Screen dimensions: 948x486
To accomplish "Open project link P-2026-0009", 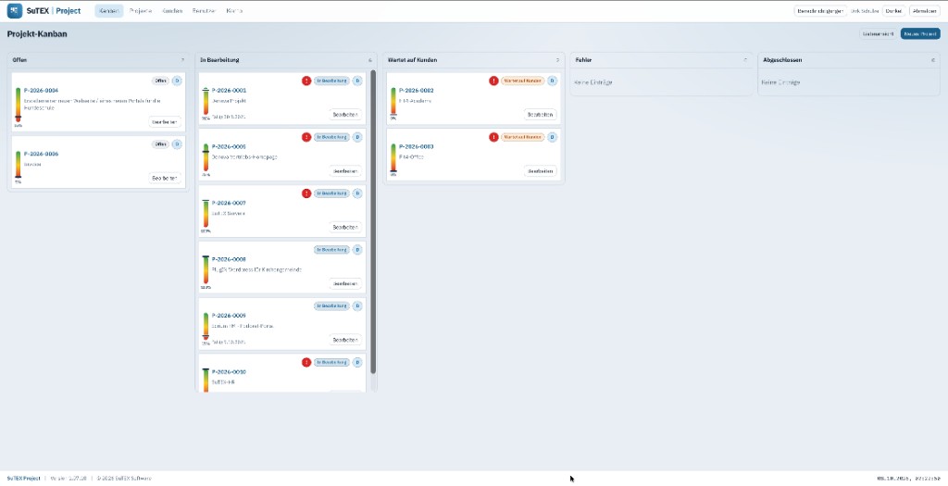I will click(x=230, y=316).
